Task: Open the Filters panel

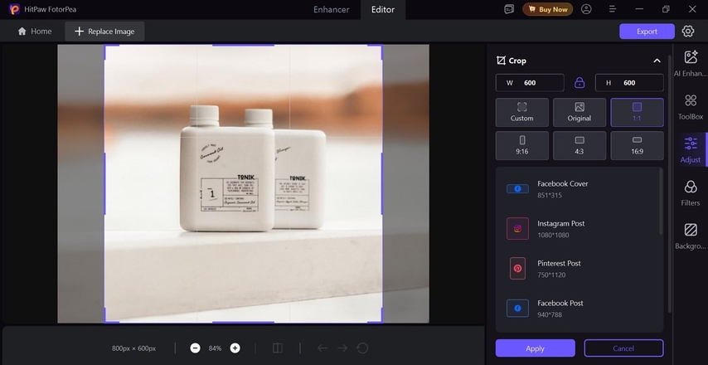Action: 690,193
